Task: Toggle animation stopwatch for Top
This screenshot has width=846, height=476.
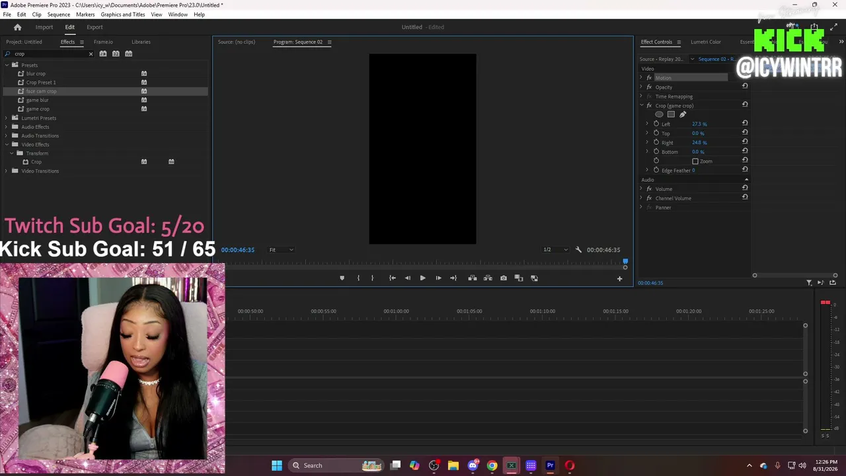Action: click(x=656, y=133)
